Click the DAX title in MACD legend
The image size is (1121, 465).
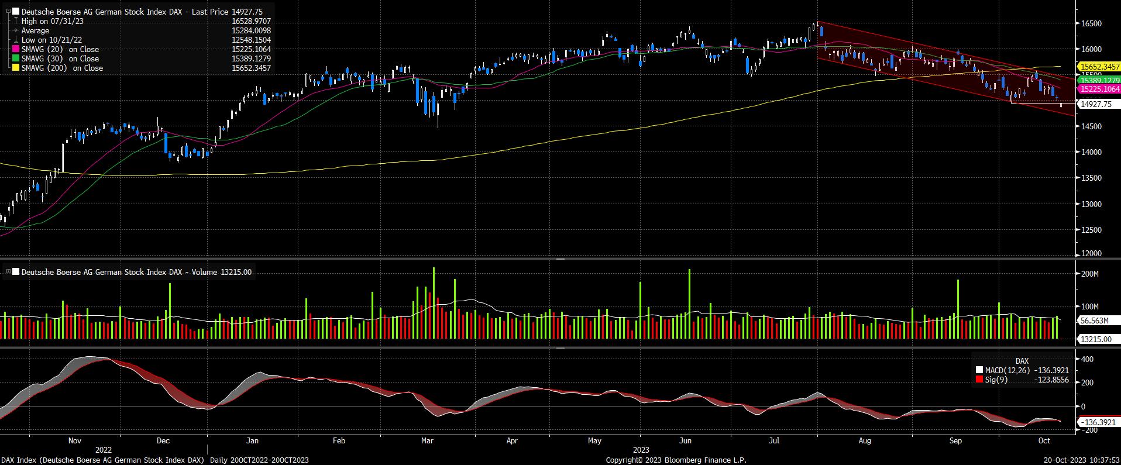point(1022,361)
